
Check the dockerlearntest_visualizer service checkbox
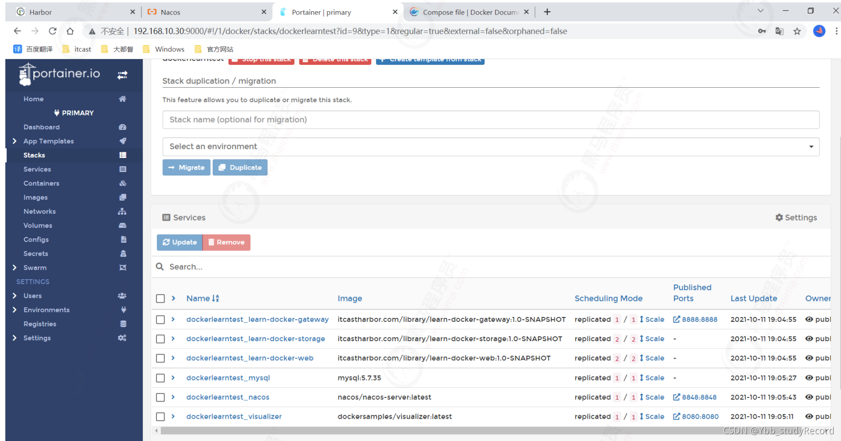[160, 417]
